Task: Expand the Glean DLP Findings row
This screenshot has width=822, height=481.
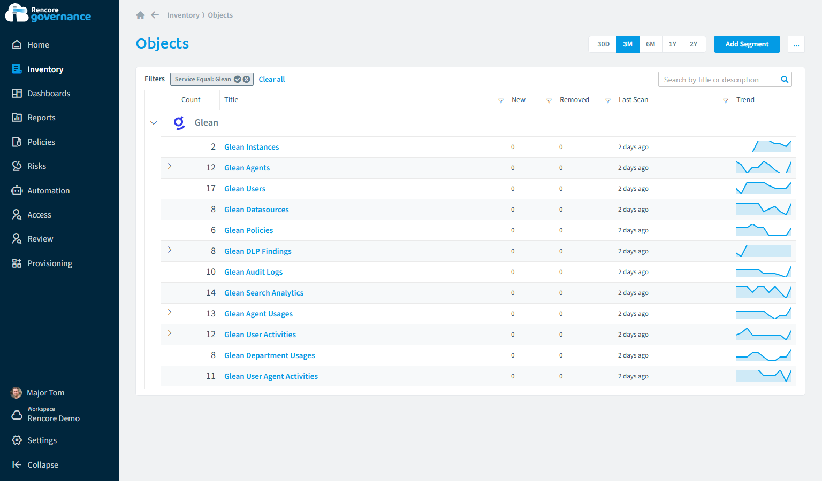Action: [170, 250]
